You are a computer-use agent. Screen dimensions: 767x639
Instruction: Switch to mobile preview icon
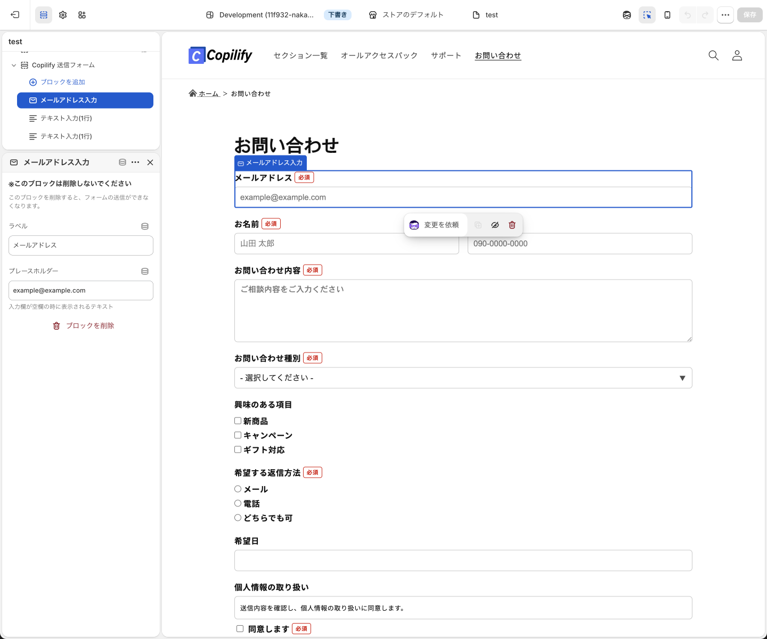pyautogui.click(x=667, y=15)
